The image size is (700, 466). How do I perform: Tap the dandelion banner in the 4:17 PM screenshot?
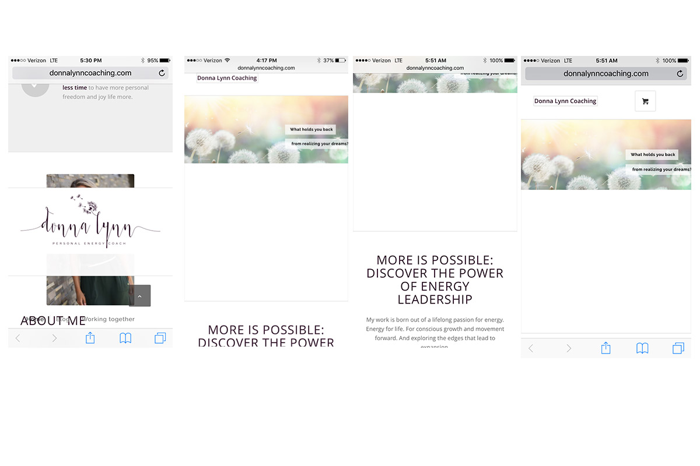click(266, 129)
